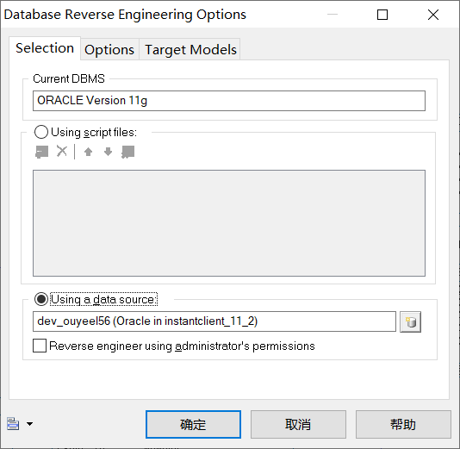Click the data source field dev_ouyeel56

tap(214, 321)
